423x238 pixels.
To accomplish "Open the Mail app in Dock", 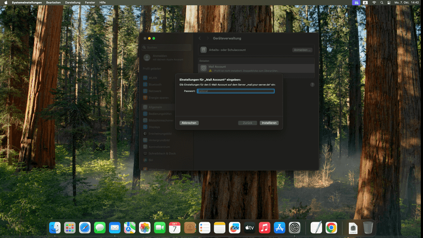I will (x=115, y=227).
